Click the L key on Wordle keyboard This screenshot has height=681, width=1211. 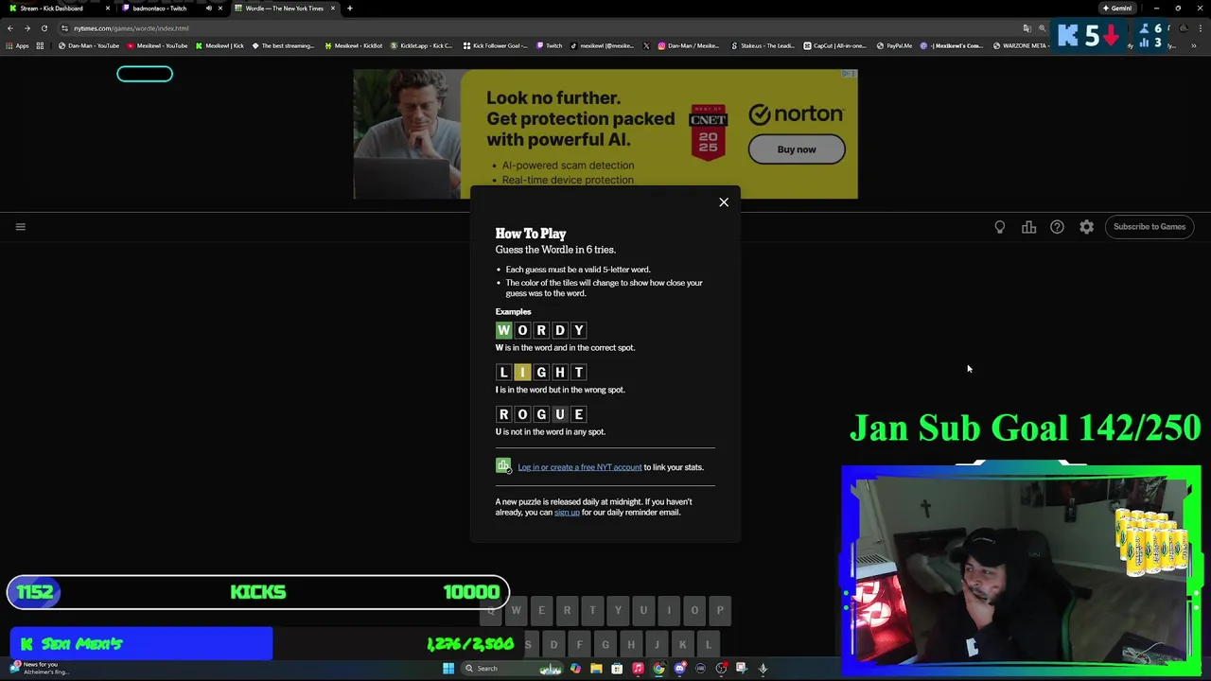(708, 645)
